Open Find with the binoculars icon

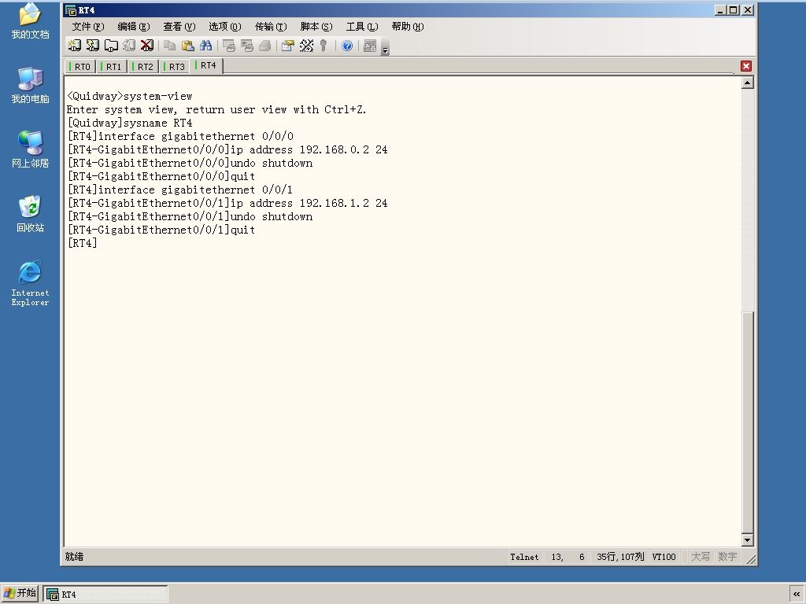point(206,46)
